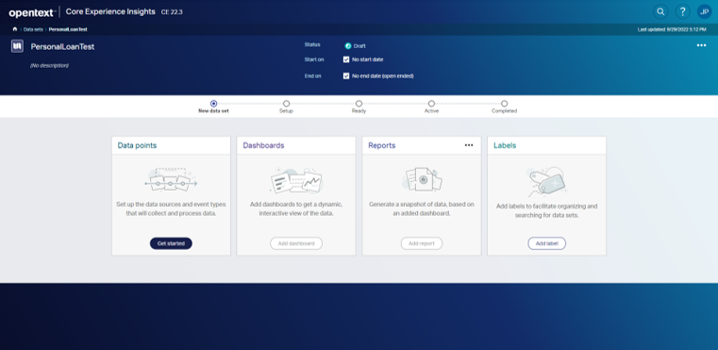Select the Ready step marker
The height and width of the screenshot is (350, 718).
(x=359, y=104)
